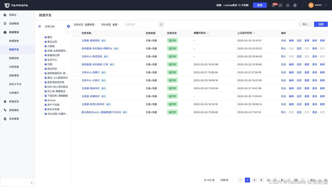Check the row 新兑换码[Sven]->基础数据[TENON]
The width and height of the screenshot is (332, 187).
pyautogui.click(x=76, y=112)
